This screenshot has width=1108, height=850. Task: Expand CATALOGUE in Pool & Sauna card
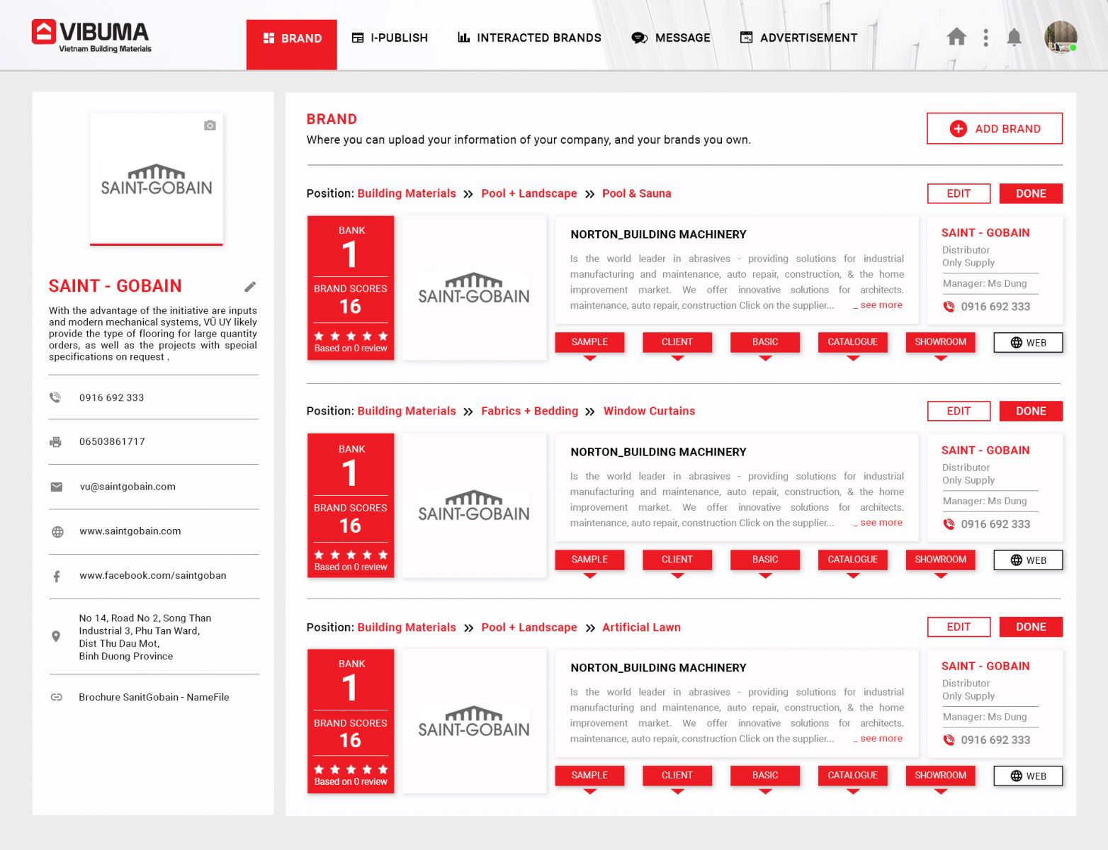click(x=853, y=343)
